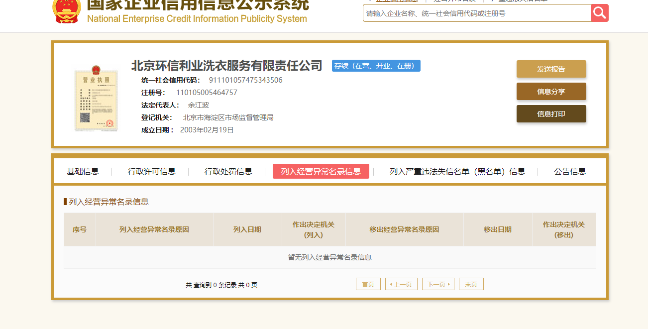This screenshot has height=329, width=648.
Task: Click the 信息分享 button
Action: pos(551,92)
